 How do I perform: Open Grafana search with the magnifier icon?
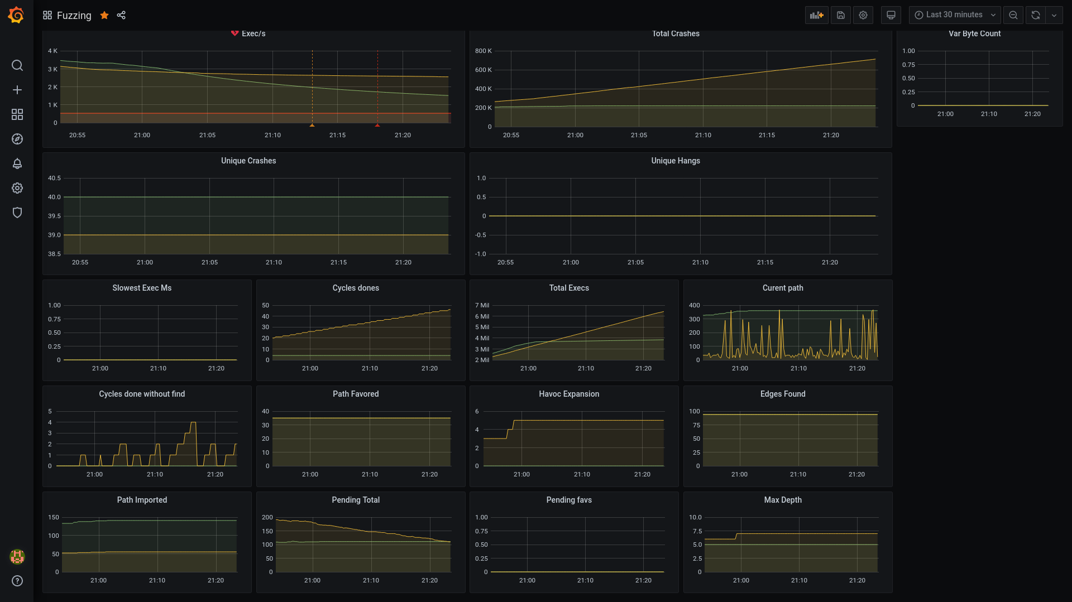pos(17,65)
